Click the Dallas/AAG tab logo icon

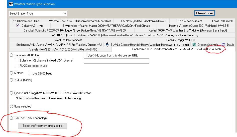point(18,26)
